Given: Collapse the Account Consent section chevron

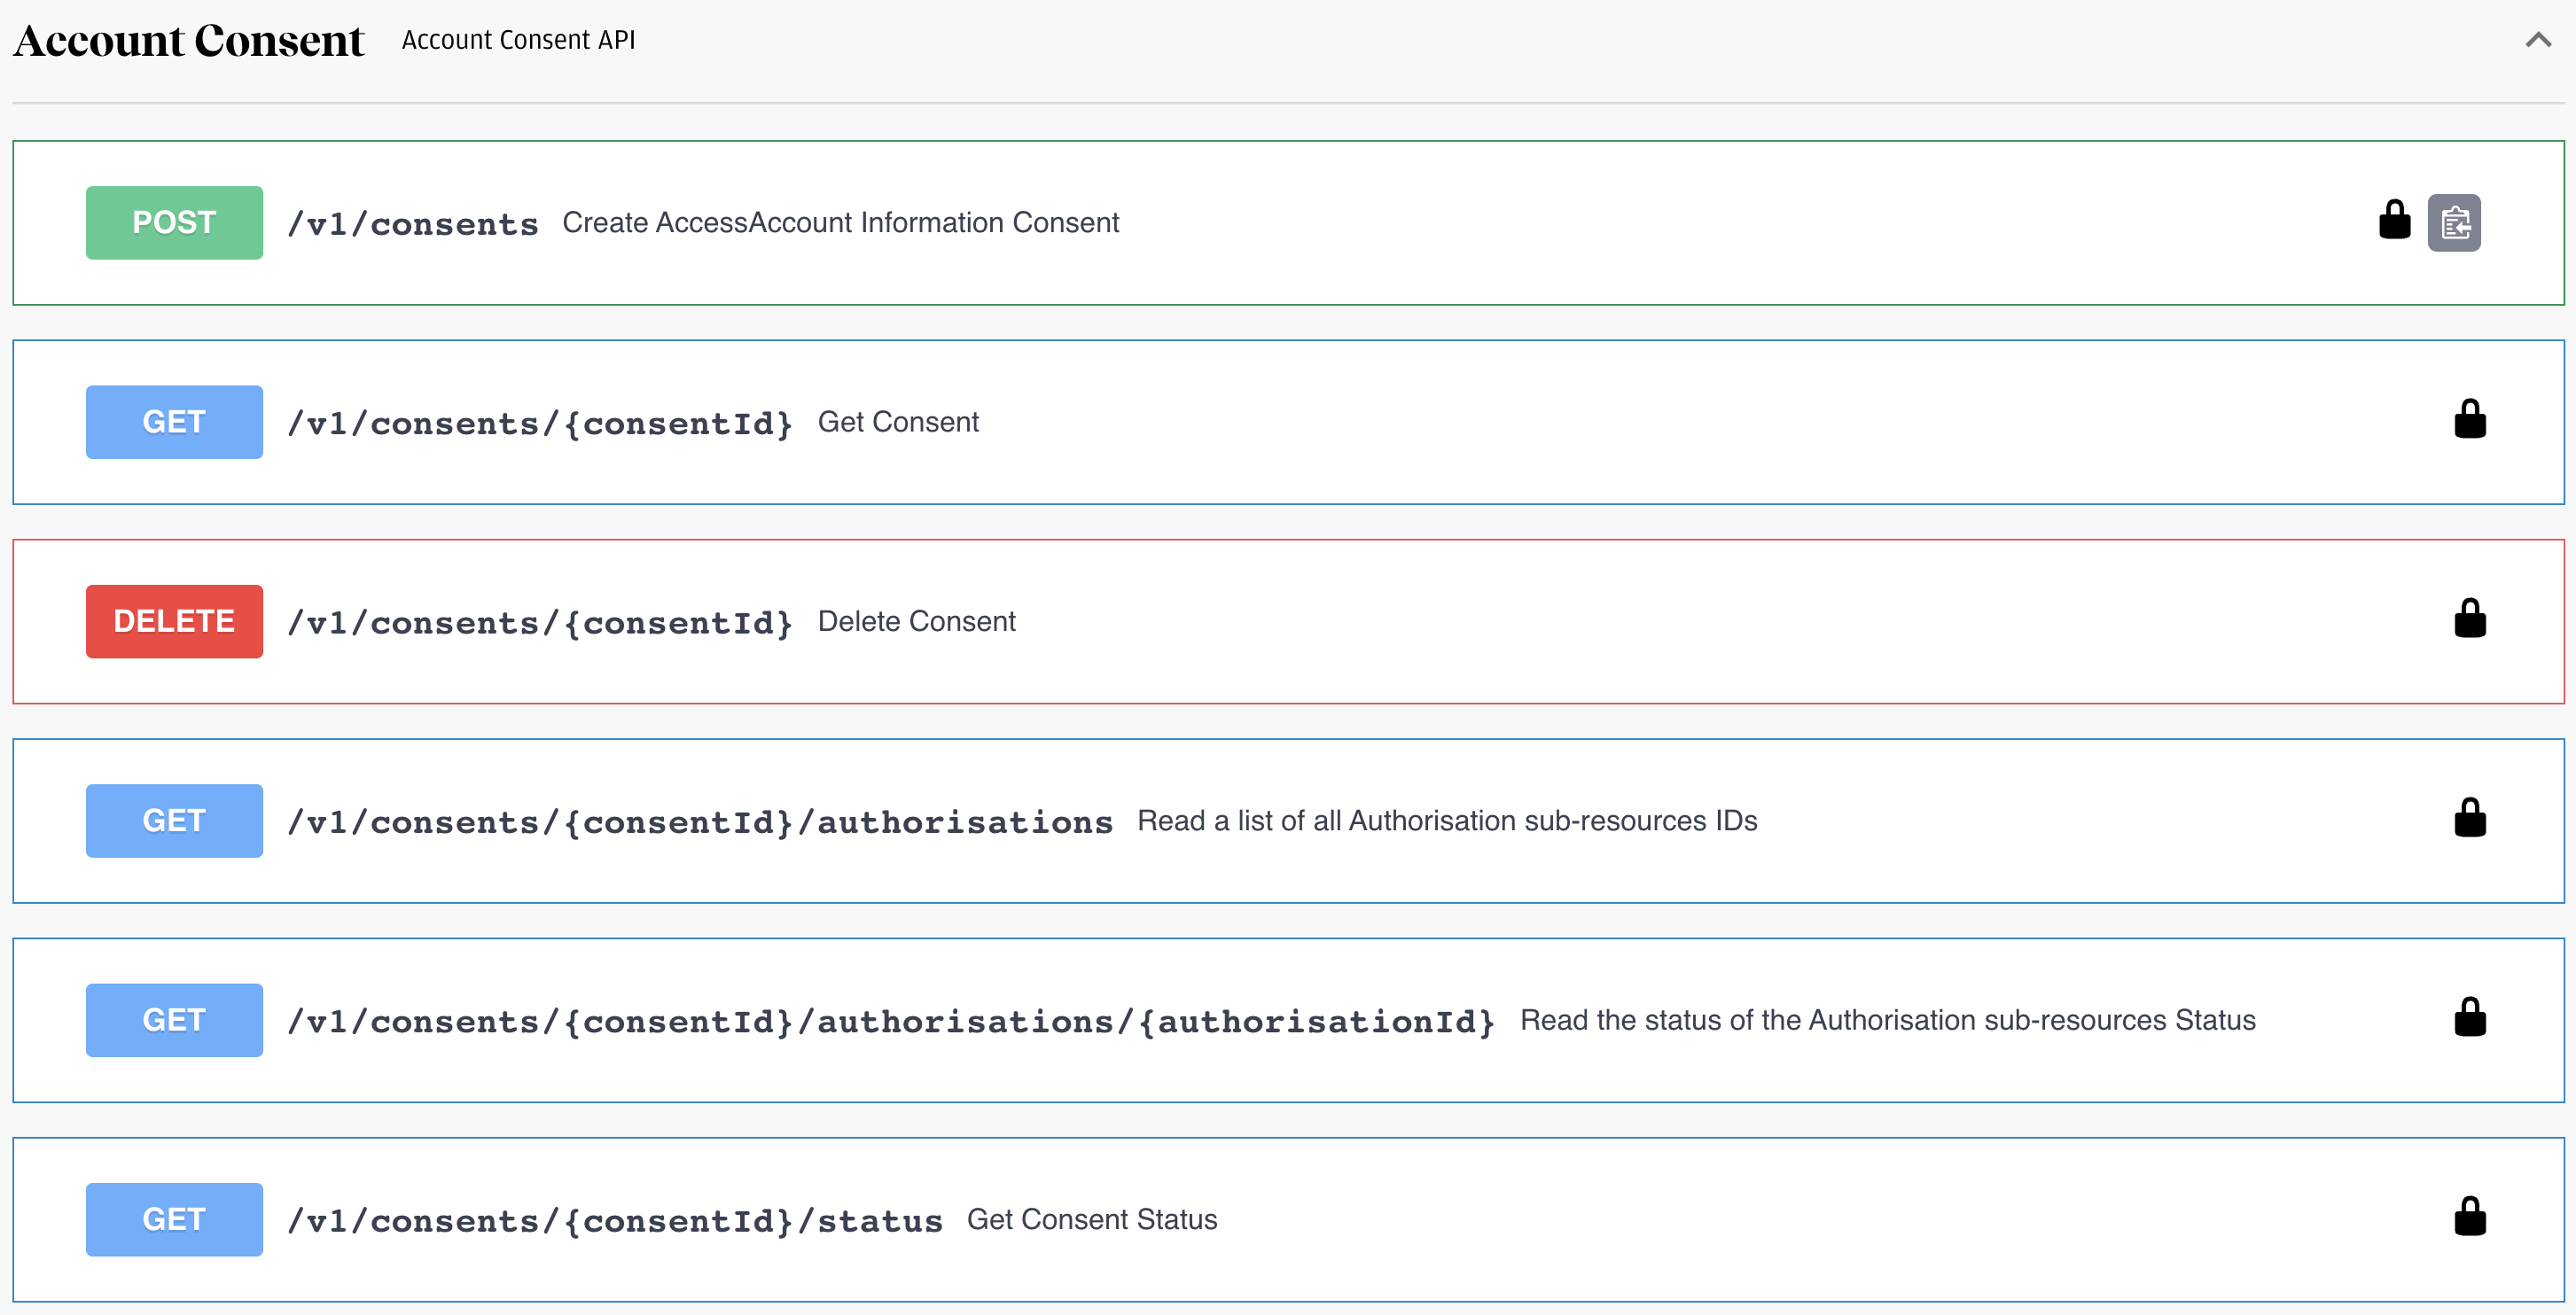Looking at the screenshot, I should 2538,40.
